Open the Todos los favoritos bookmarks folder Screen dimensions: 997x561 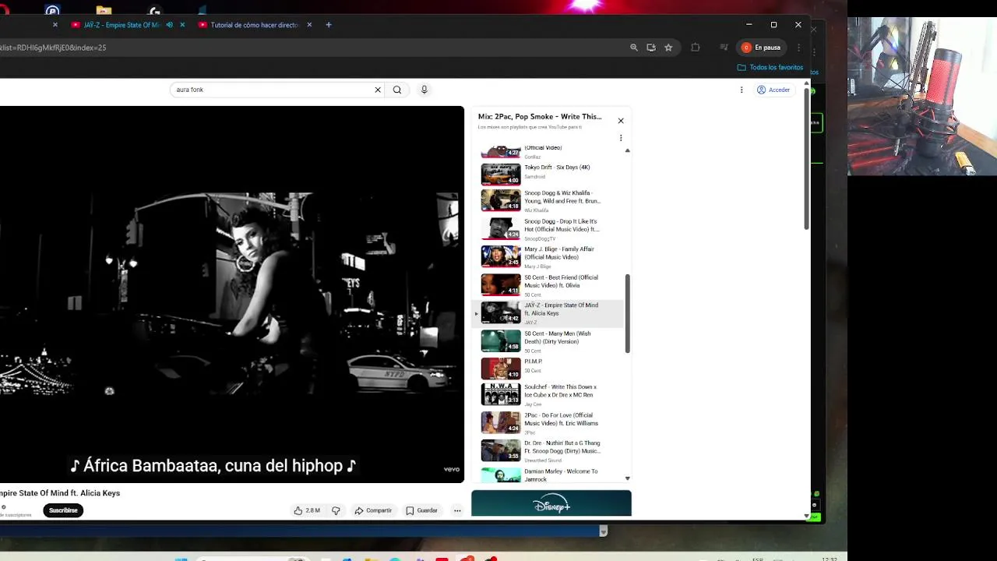[770, 68]
